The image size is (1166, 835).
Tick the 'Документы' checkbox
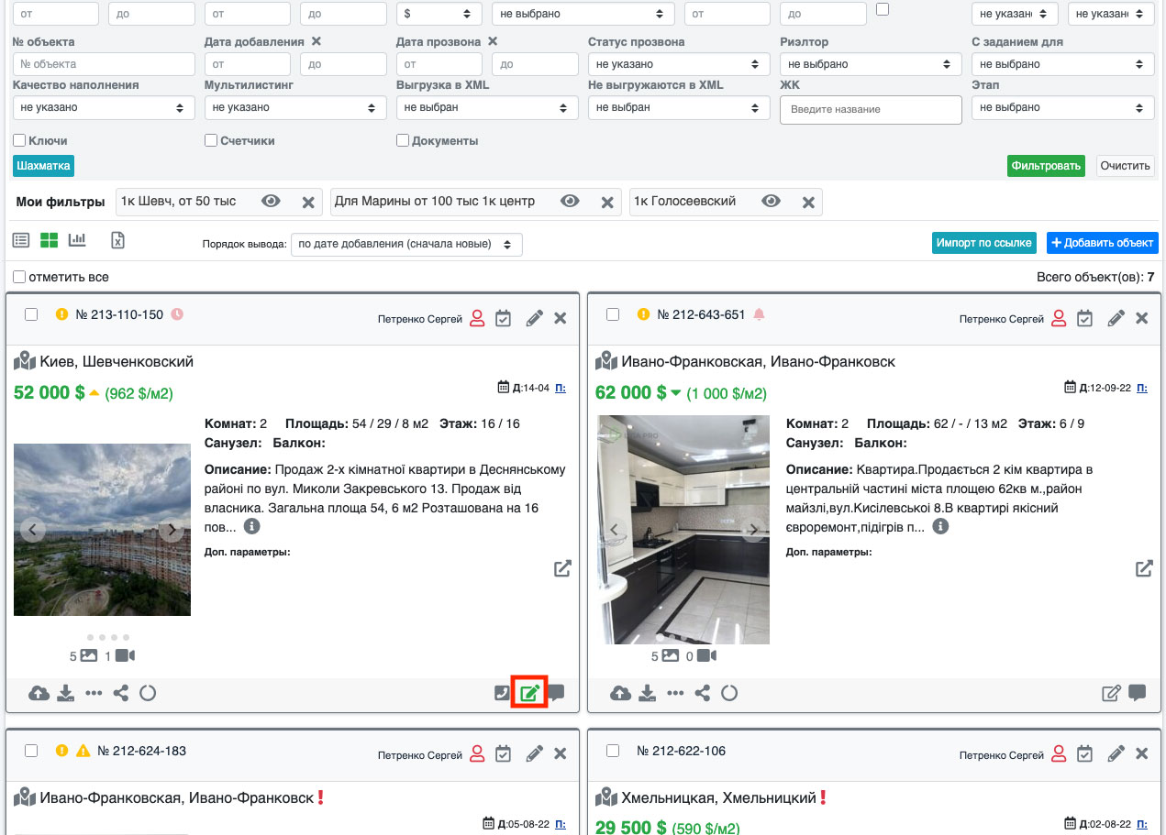coord(403,141)
